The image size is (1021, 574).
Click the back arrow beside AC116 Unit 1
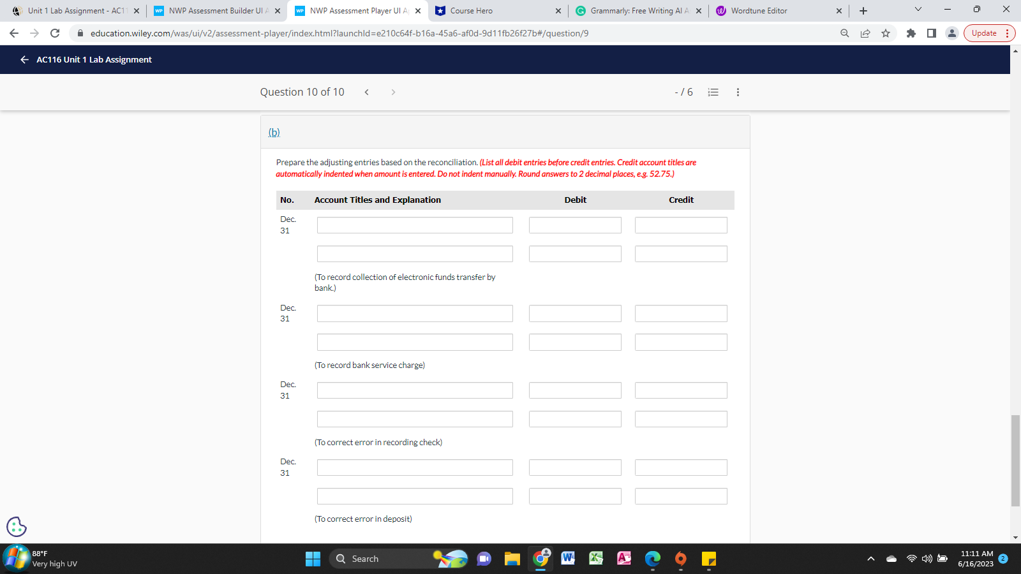coord(24,59)
